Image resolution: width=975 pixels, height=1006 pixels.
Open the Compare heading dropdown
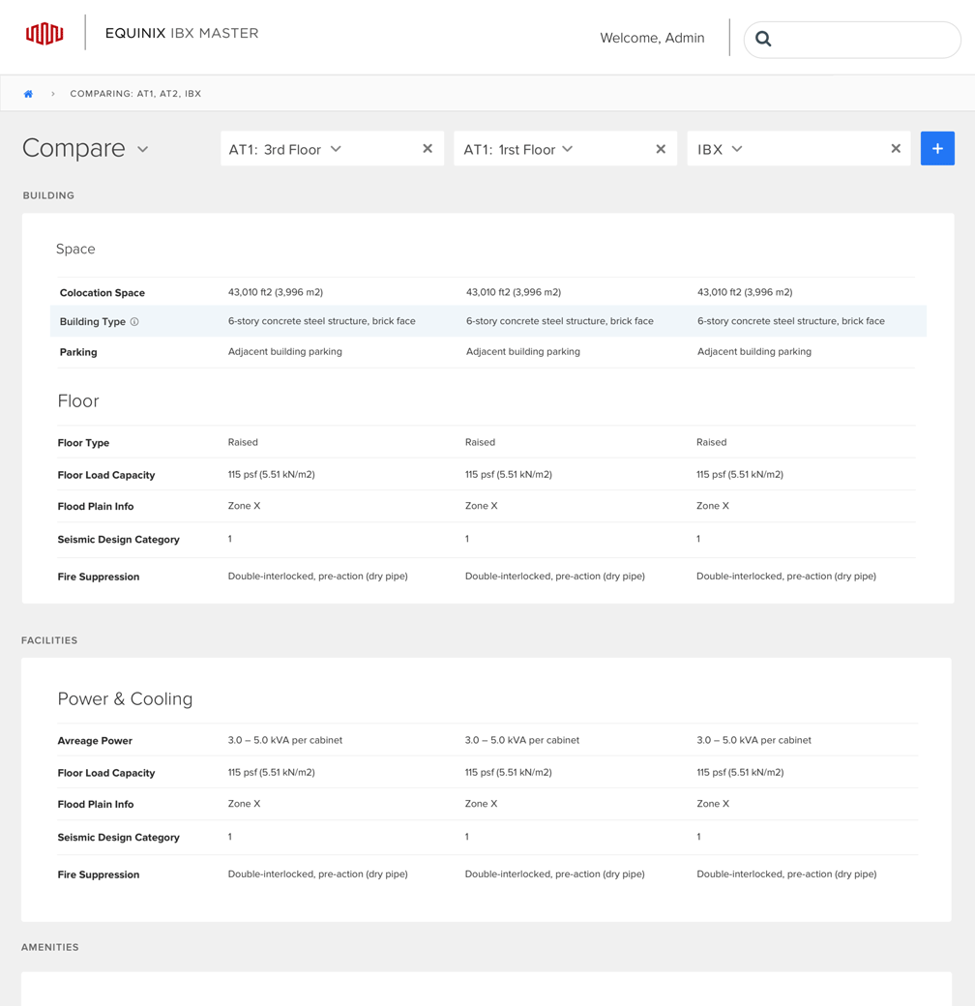(x=143, y=150)
